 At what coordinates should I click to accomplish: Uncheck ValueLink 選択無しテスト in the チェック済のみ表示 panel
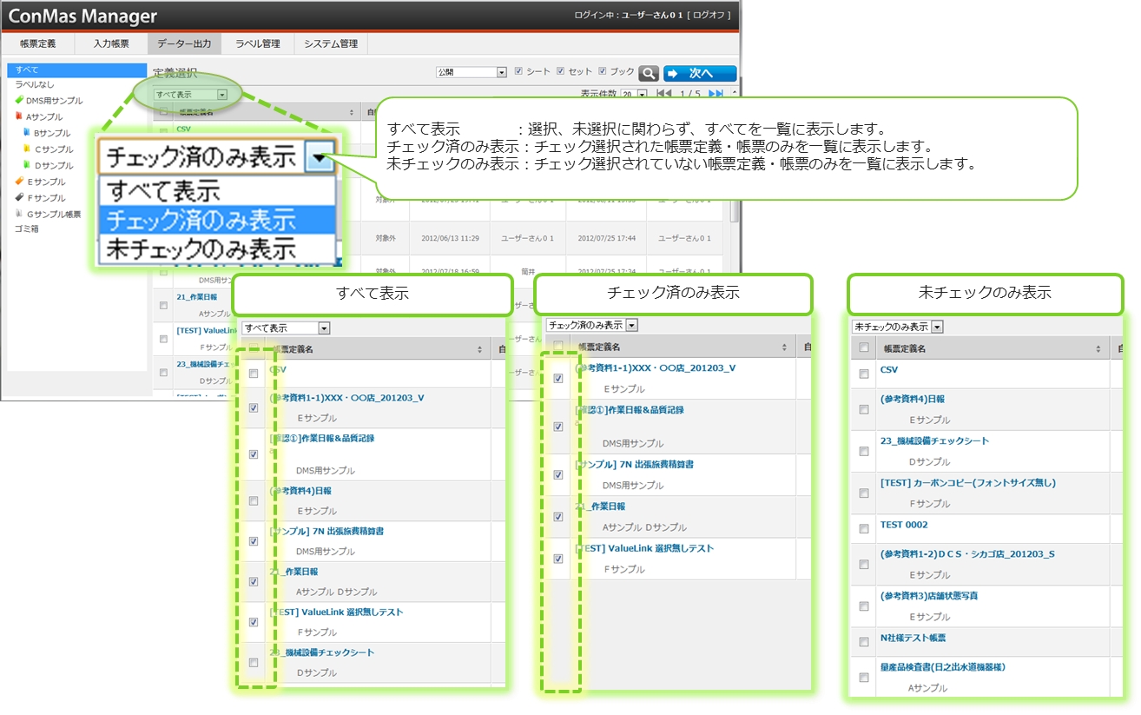[558, 559]
